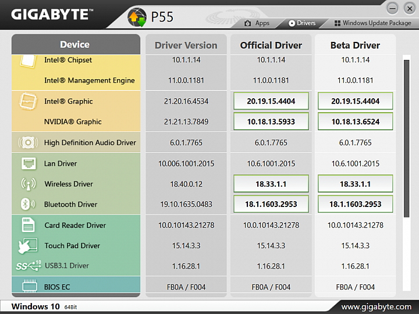Click the Wireless Driver antenna icon
Viewport: 419px width, 314px height.
coord(28,184)
